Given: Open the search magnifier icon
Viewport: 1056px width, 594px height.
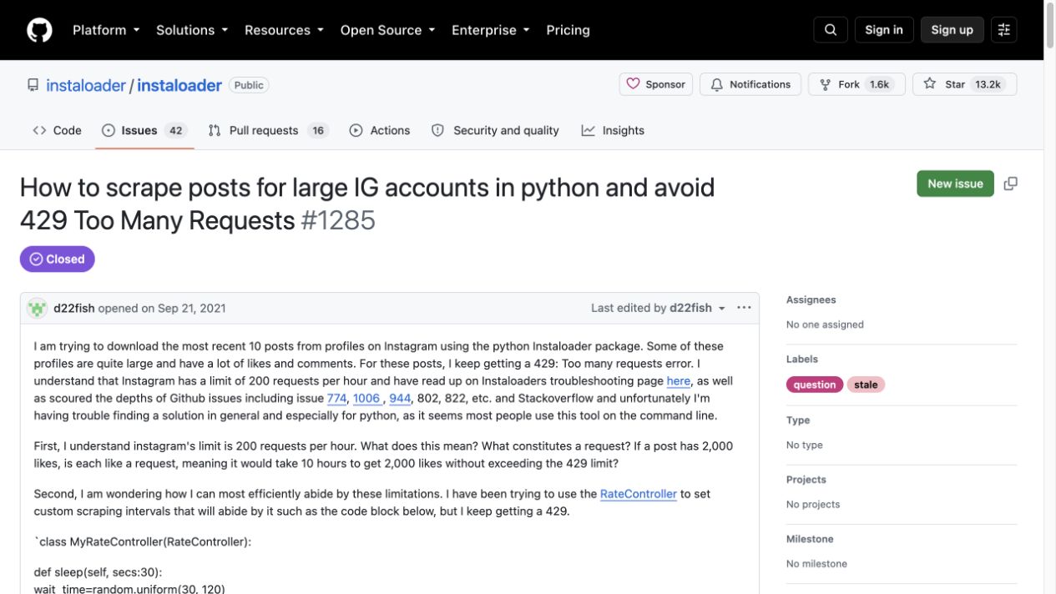Looking at the screenshot, I should coord(831,30).
